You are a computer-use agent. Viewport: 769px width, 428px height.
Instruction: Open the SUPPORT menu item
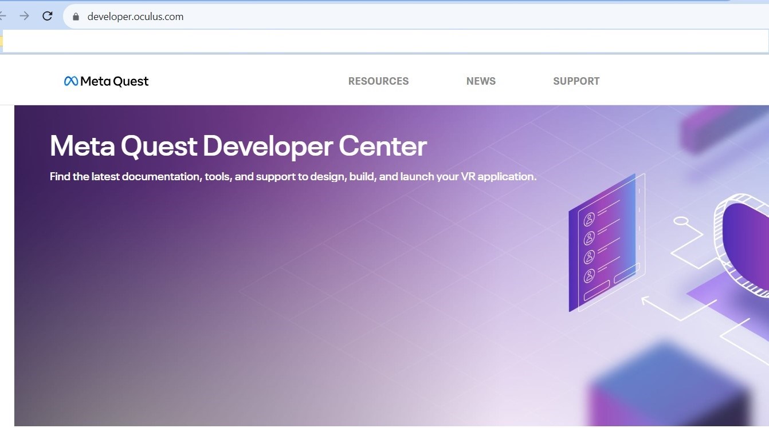tap(576, 81)
